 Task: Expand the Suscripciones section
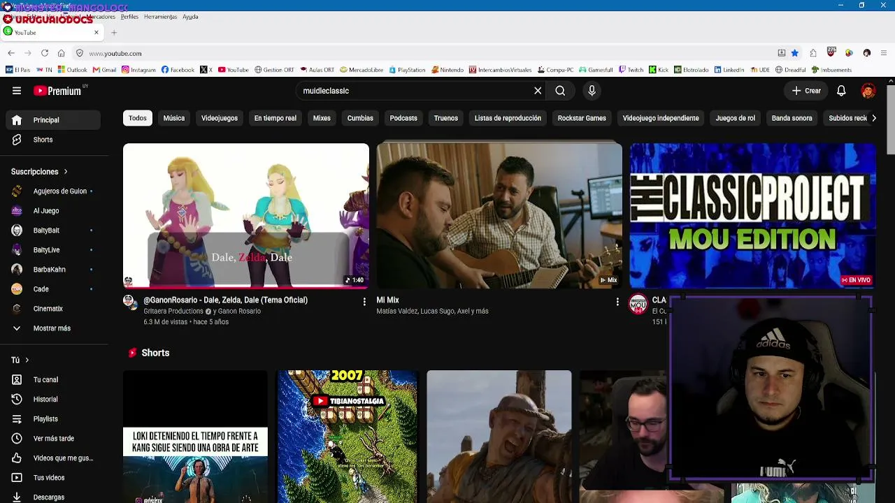40,172
